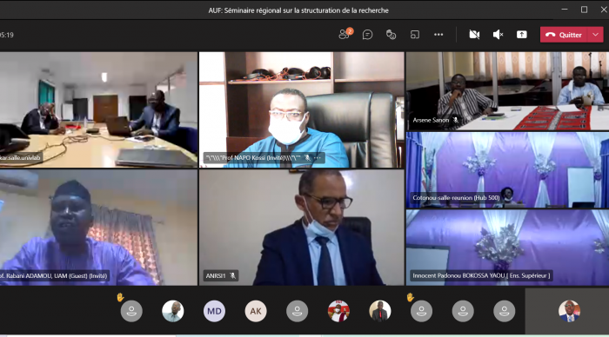Viewport: 609px width, 337px height.
Task: Click the Innocent Padonou BOKOSSA YAOU label
Action: tap(481, 275)
